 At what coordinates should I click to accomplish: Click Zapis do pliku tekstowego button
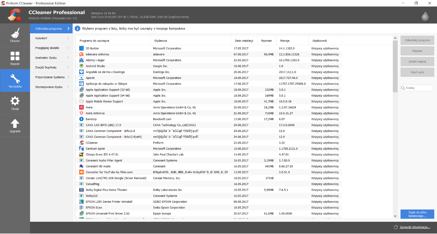[417, 214]
